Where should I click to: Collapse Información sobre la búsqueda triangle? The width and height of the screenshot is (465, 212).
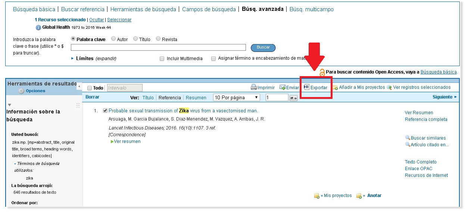tap(9, 105)
